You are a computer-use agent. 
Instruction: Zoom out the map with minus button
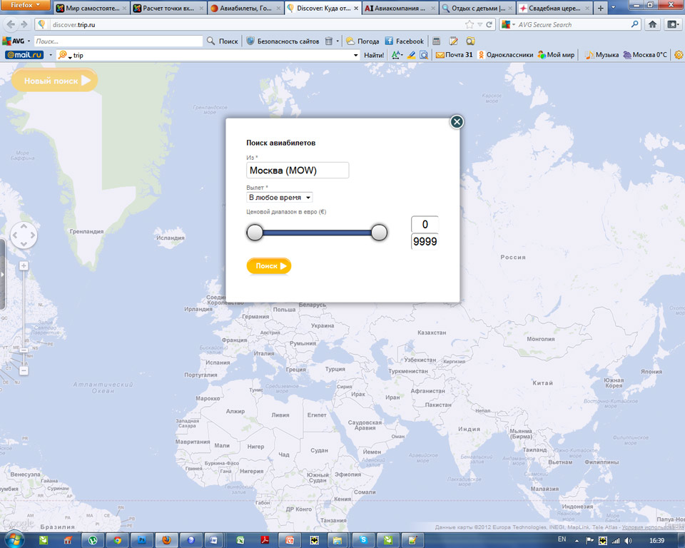(24, 370)
